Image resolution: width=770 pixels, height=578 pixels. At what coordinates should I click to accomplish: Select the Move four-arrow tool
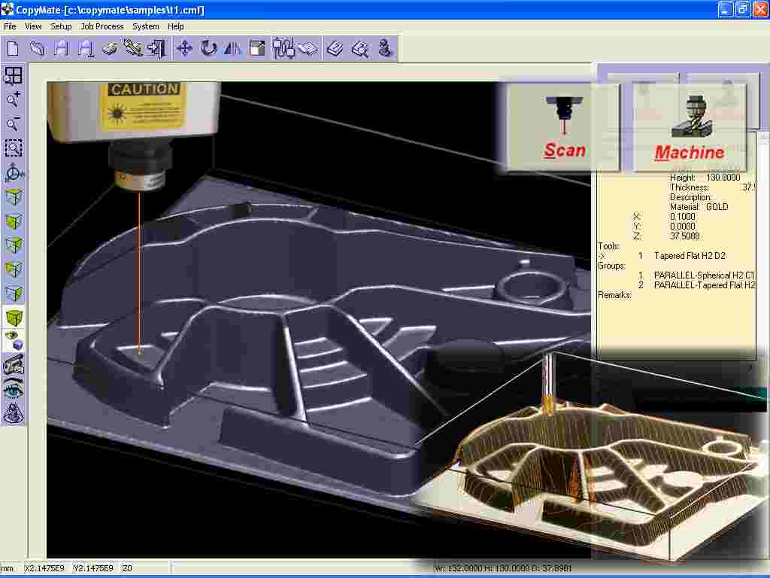pyautogui.click(x=184, y=49)
